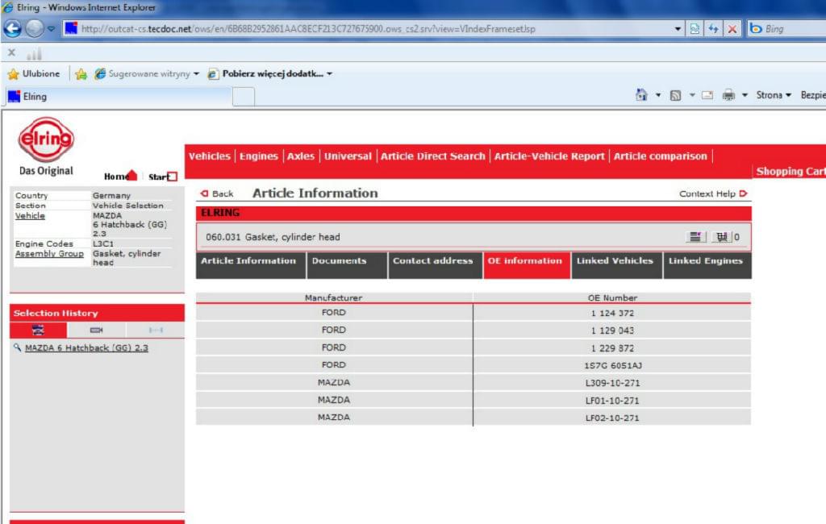Open the Universal menu
The image size is (826, 524).
[348, 156]
